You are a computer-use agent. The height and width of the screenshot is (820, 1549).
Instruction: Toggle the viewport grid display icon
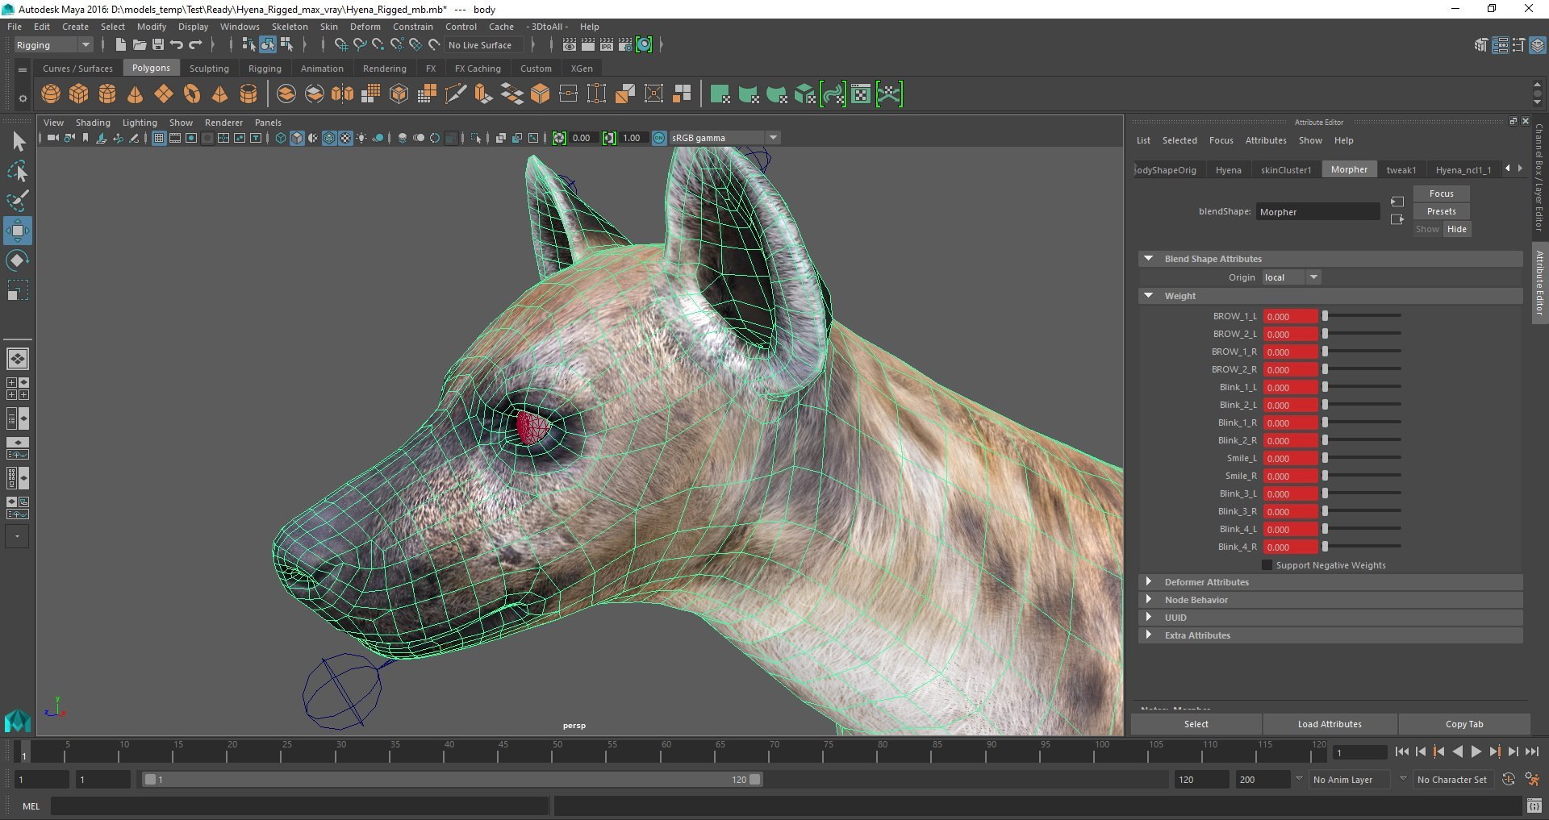tap(159, 138)
